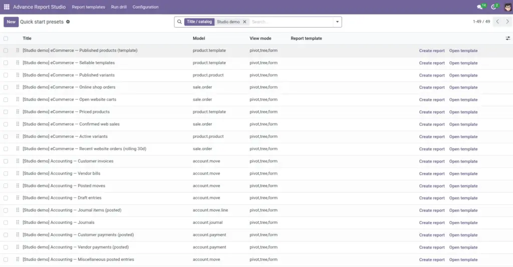Grab drag handle of Customer invoices row
Viewport: 513px width, 267px height.
point(18,161)
